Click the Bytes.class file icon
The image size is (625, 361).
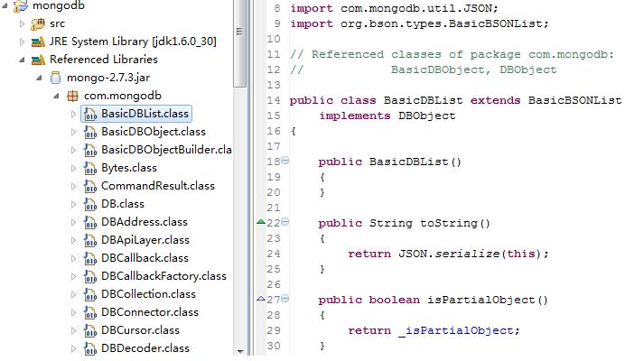click(x=90, y=168)
